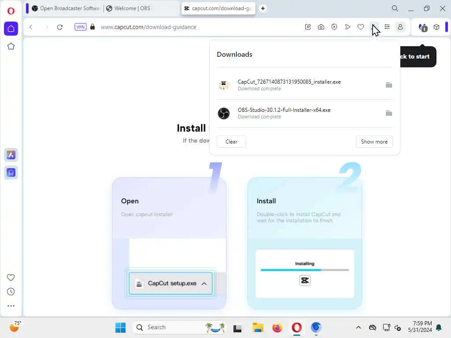Click the Install step card heading
Screen dimensions: 451x338
click(x=266, y=201)
